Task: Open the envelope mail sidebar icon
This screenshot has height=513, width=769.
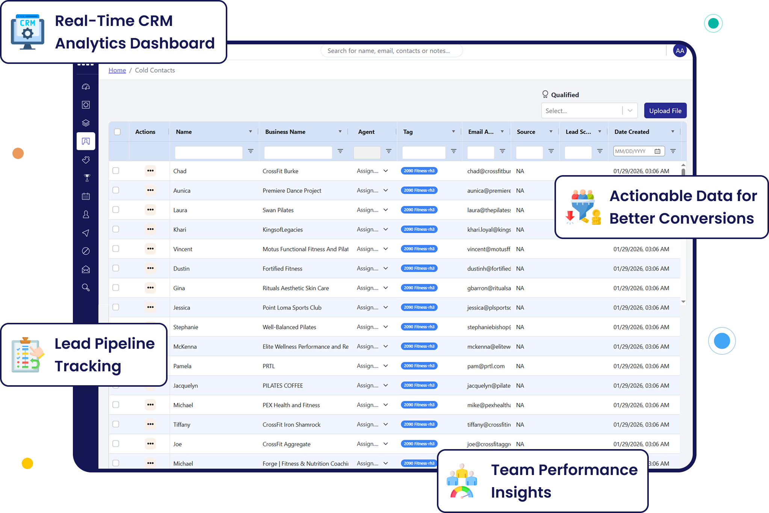Action: (86, 269)
